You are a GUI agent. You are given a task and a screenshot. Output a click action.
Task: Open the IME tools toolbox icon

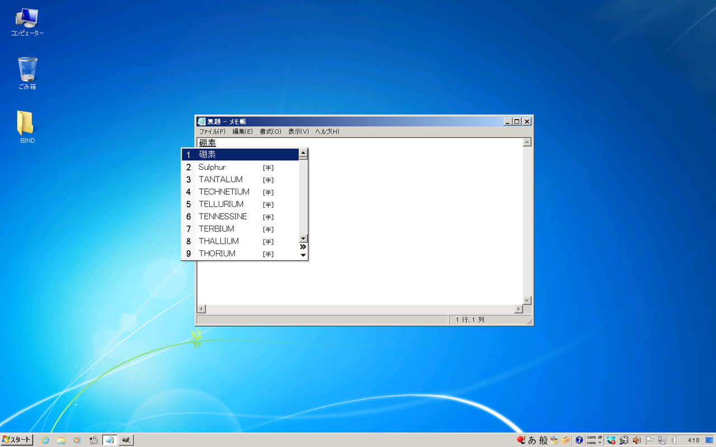pos(566,440)
